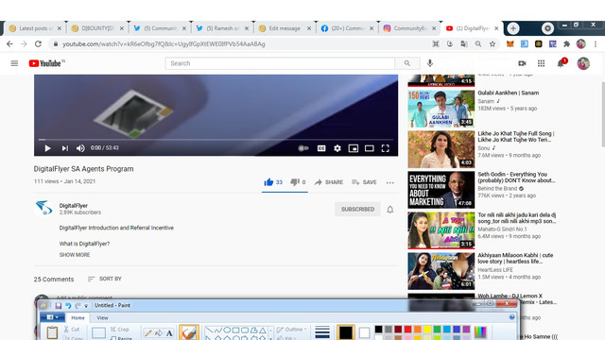
Task: Dislike the video with thumbs down
Action: coord(298,182)
